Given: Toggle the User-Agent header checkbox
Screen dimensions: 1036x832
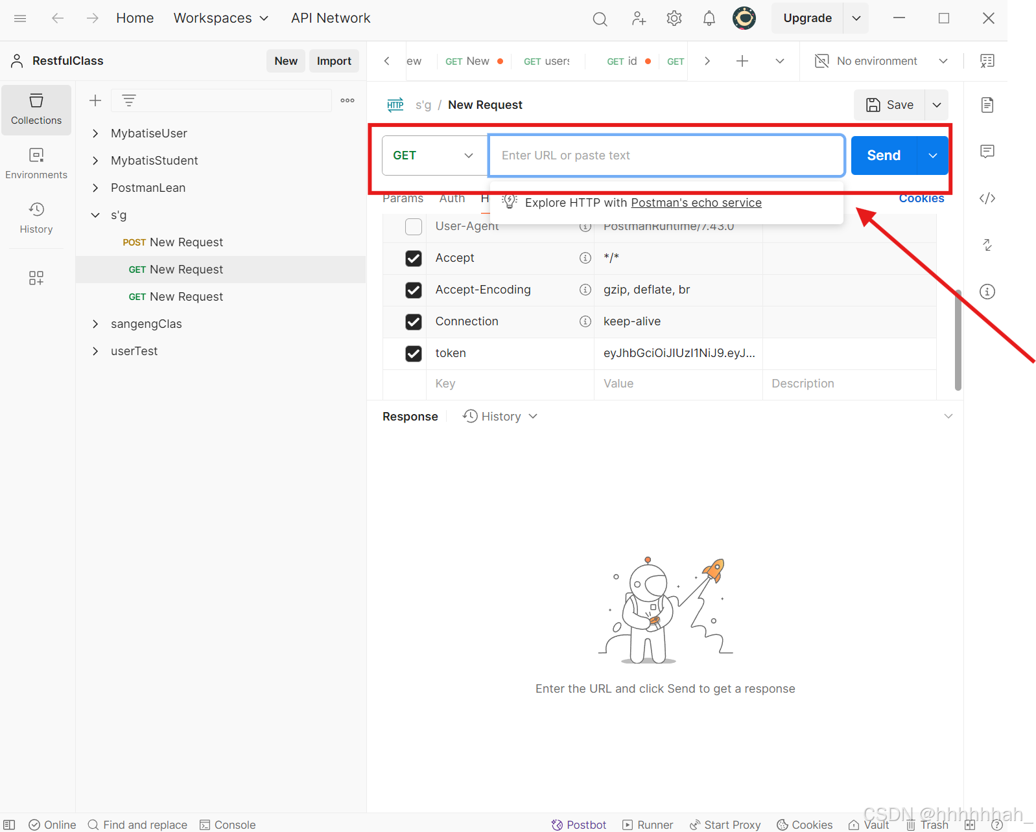Looking at the screenshot, I should pos(414,226).
